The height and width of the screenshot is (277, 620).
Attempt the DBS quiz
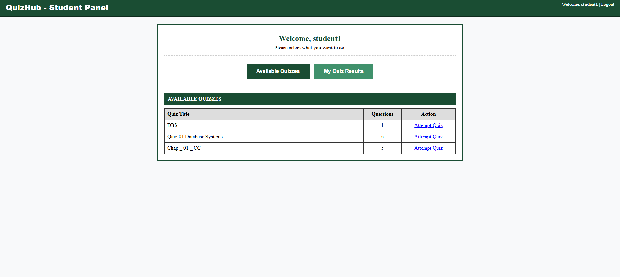(428, 125)
